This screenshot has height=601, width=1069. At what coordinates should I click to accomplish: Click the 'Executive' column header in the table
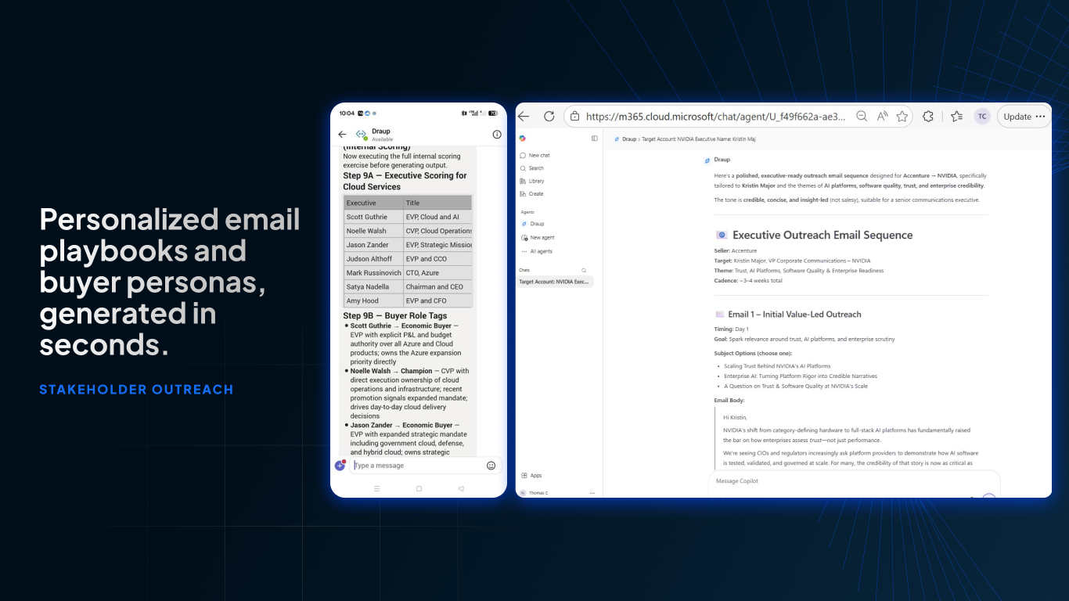[373, 203]
